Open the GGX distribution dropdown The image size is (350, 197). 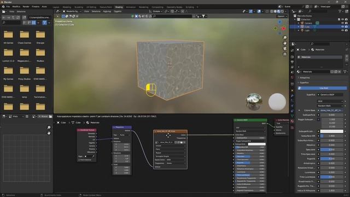tap(330, 101)
